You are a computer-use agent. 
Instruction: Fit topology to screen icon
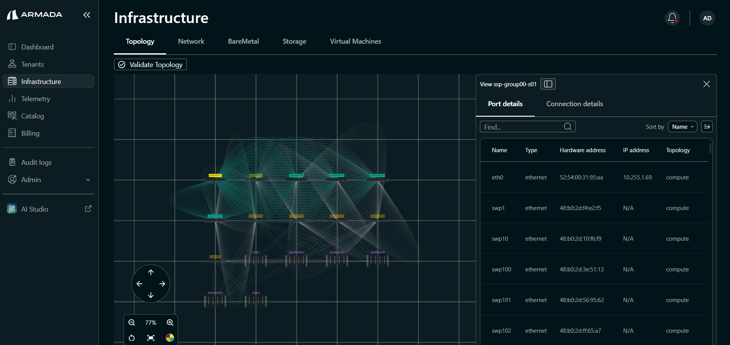(151, 338)
